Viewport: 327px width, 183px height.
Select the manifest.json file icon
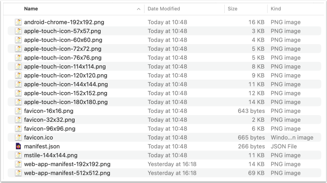coord(18,146)
